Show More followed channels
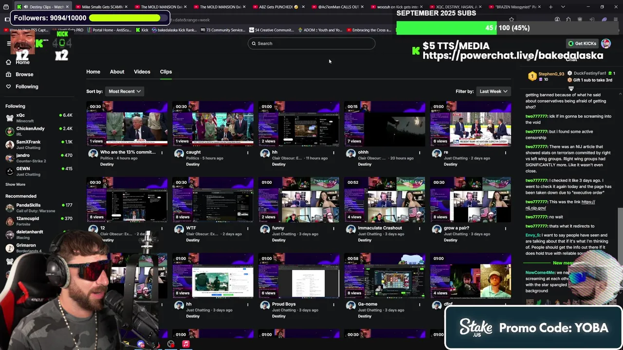Image resolution: width=623 pixels, height=350 pixels. click(15, 184)
